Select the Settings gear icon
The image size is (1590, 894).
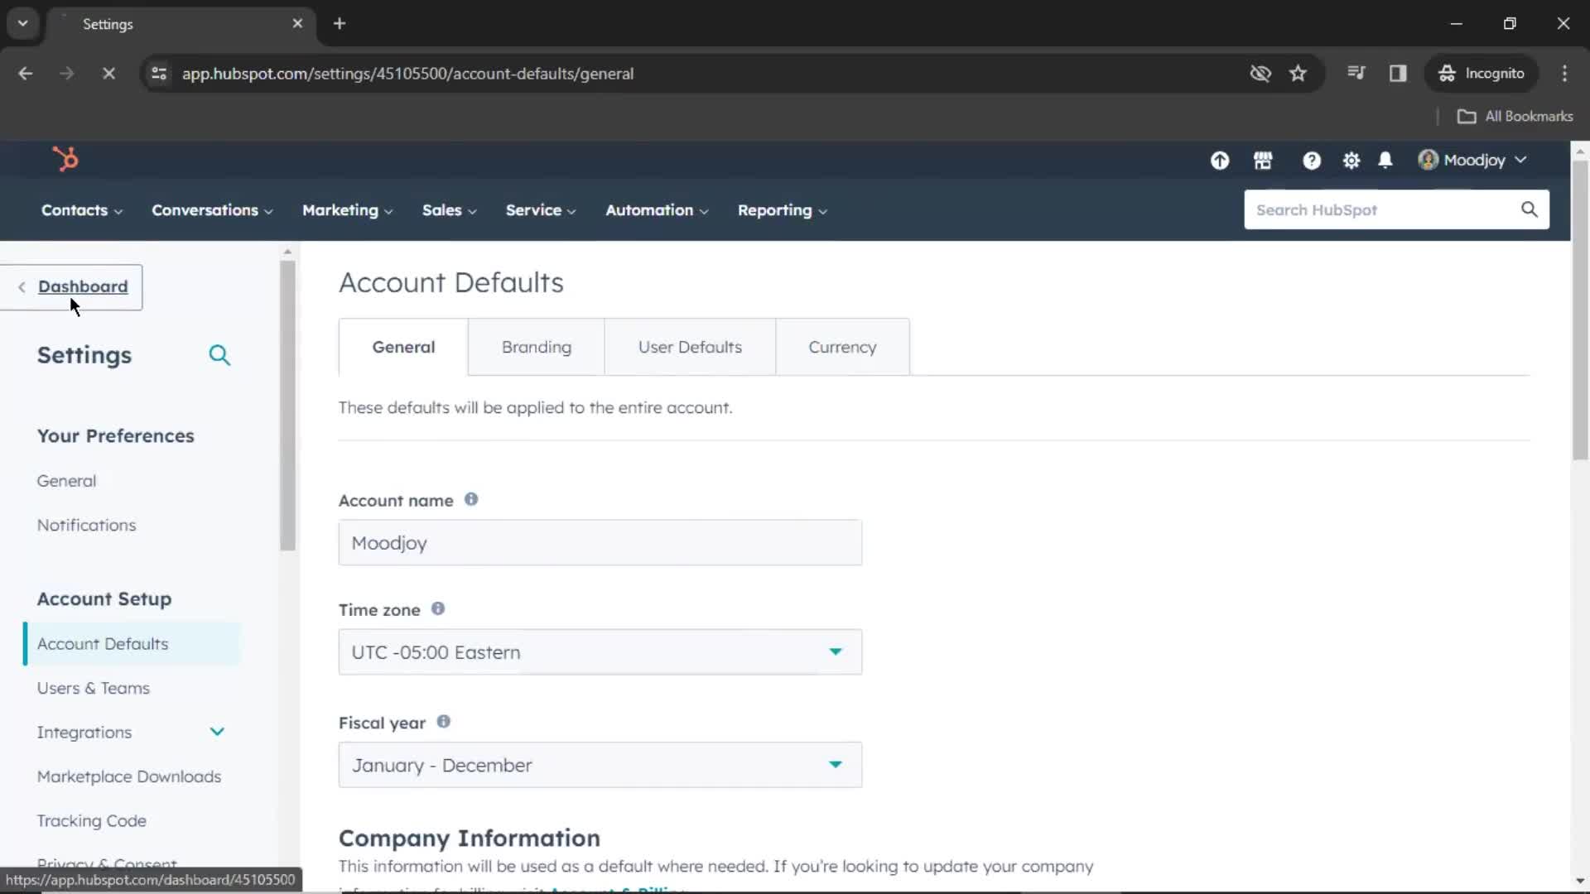coord(1351,160)
